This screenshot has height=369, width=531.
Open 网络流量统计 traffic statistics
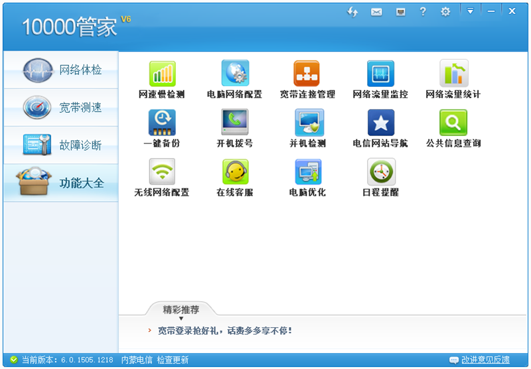(453, 80)
